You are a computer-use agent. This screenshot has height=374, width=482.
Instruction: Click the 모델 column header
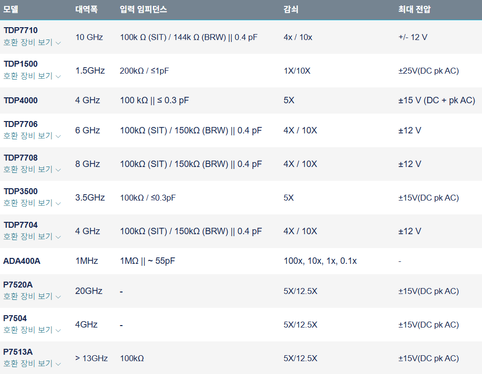pyautogui.click(x=11, y=9)
